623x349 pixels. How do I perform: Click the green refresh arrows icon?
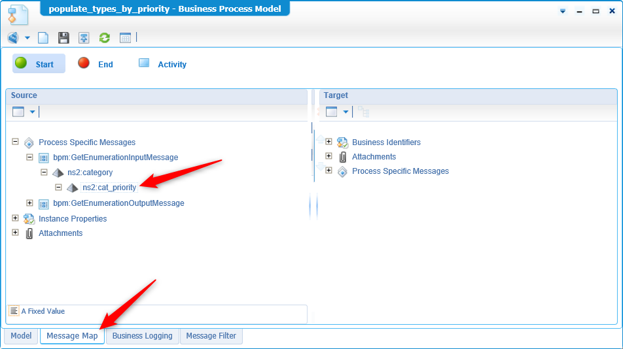[104, 38]
